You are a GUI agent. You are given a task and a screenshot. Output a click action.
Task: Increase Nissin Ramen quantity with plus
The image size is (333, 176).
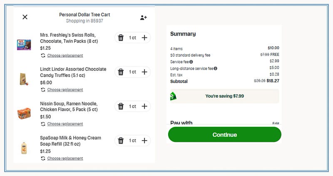[x=144, y=106]
